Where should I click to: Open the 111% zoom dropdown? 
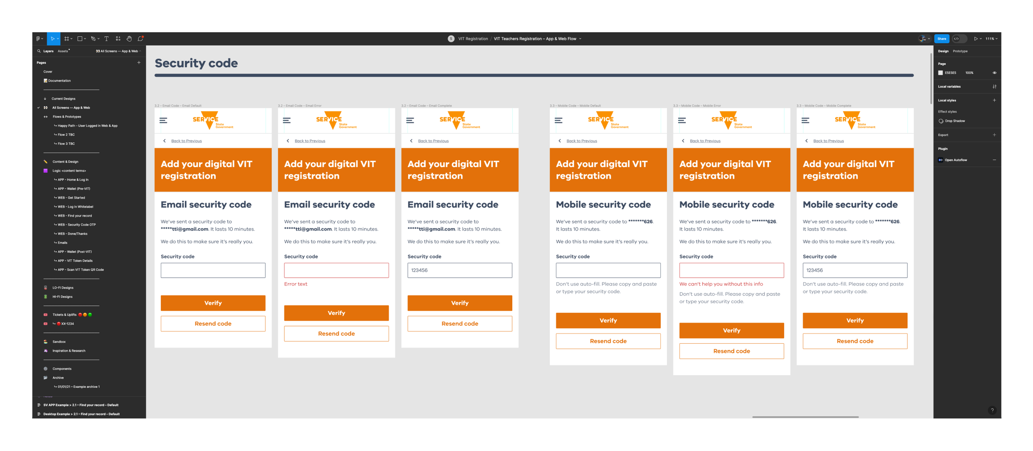click(991, 39)
